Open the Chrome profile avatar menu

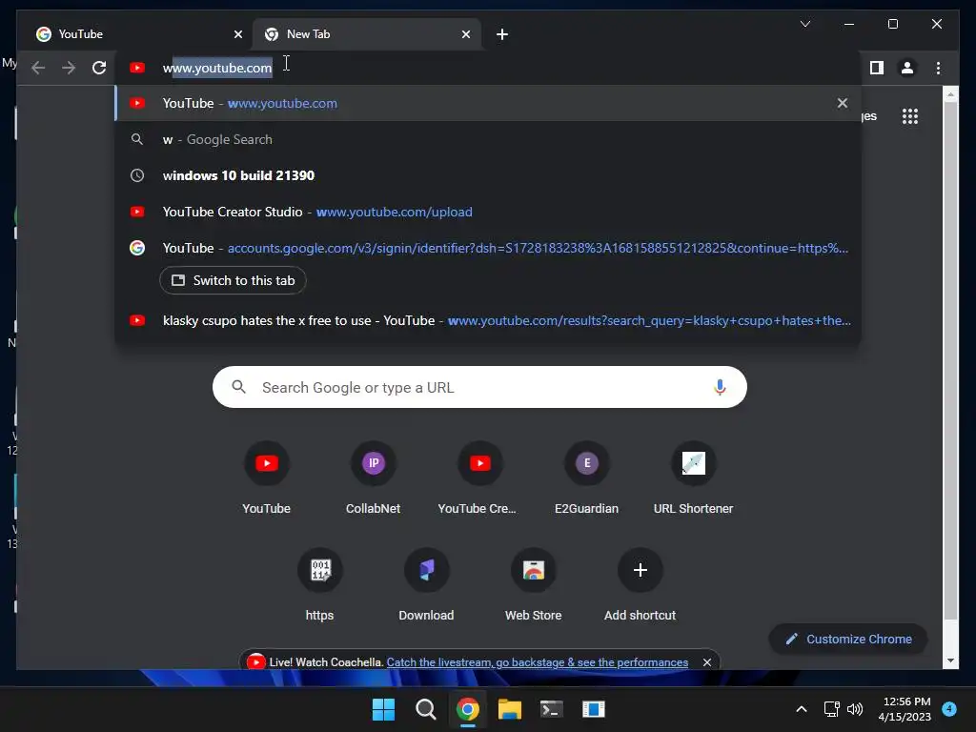point(907,68)
